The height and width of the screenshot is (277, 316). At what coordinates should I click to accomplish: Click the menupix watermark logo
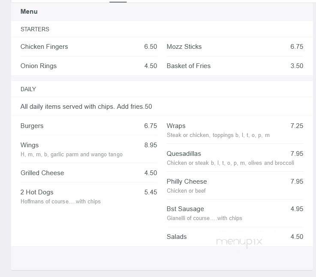[239, 242]
